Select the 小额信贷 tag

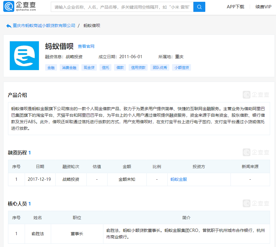(182, 68)
